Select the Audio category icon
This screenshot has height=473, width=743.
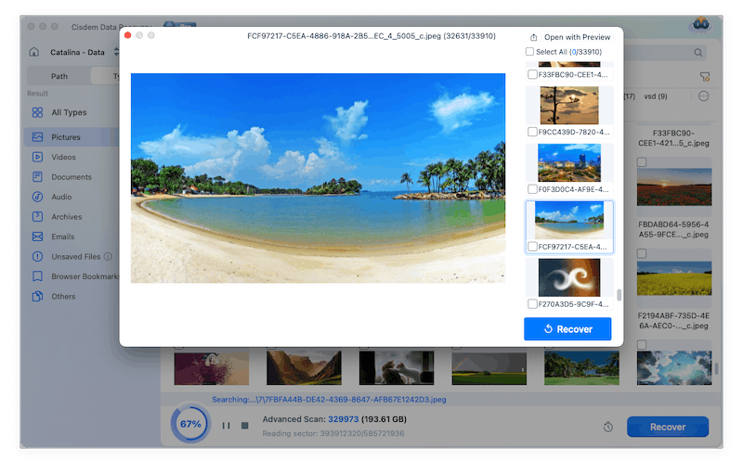[37, 197]
